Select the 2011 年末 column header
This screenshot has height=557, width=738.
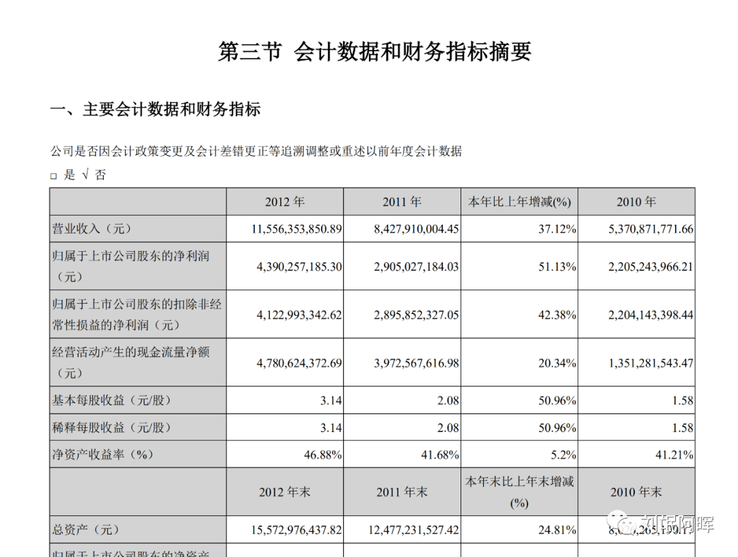(x=402, y=492)
